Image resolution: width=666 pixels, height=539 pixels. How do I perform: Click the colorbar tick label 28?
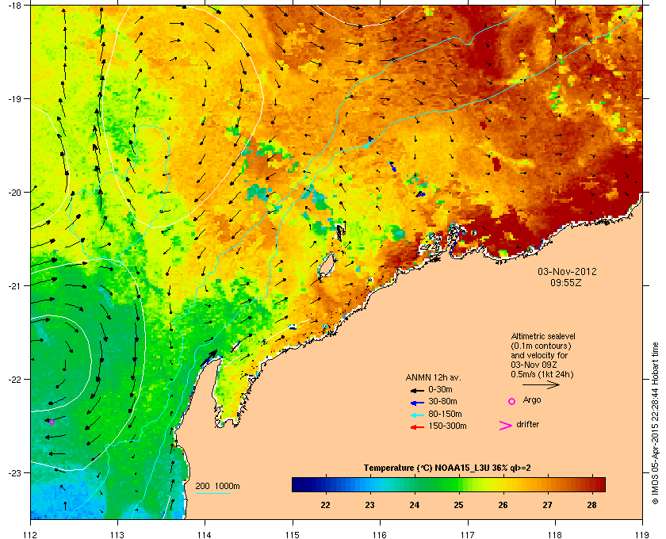click(x=591, y=505)
